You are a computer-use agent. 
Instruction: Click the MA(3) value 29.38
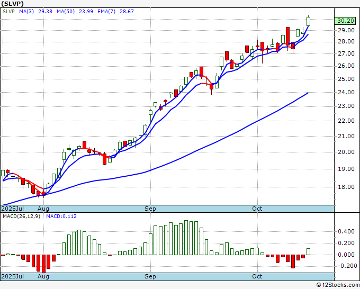tap(45, 12)
